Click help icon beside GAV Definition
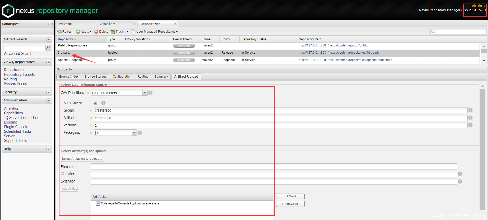The image size is (488, 220). pyautogui.click(x=150, y=93)
